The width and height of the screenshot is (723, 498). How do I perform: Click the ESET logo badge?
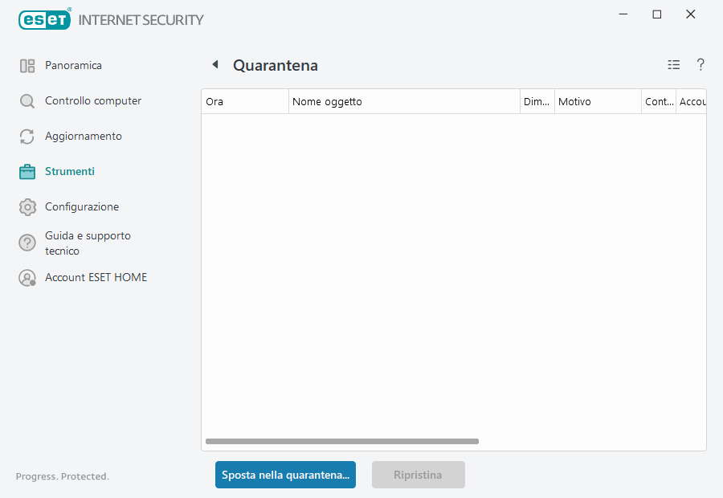click(44, 19)
